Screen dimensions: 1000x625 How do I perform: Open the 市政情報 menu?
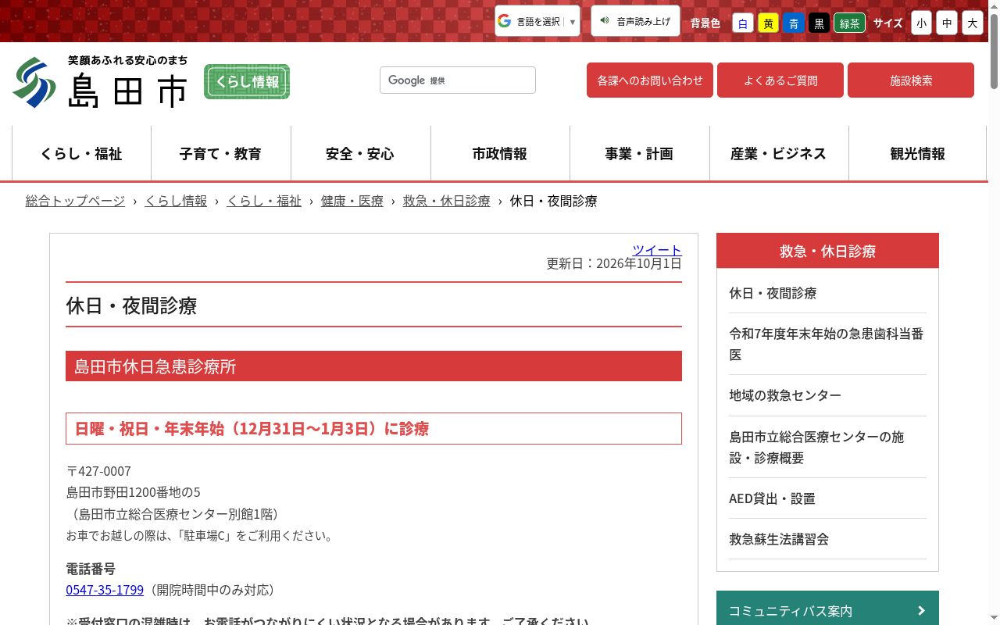pyautogui.click(x=500, y=154)
